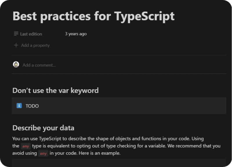The height and width of the screenshot is (167, 232).
Task: Select the 3 years ago property value
Action: [x=76, y=34]
